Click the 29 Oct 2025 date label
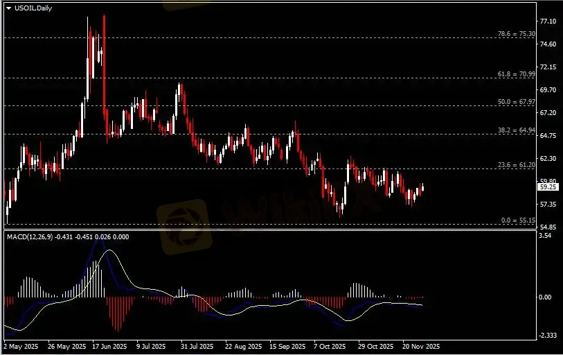Viewport: 563px width, 355px height. pos(375,347)
